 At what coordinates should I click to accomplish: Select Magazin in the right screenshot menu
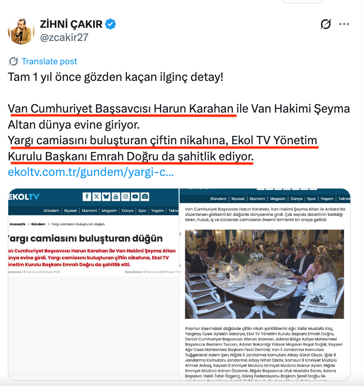tap(278, 199)
